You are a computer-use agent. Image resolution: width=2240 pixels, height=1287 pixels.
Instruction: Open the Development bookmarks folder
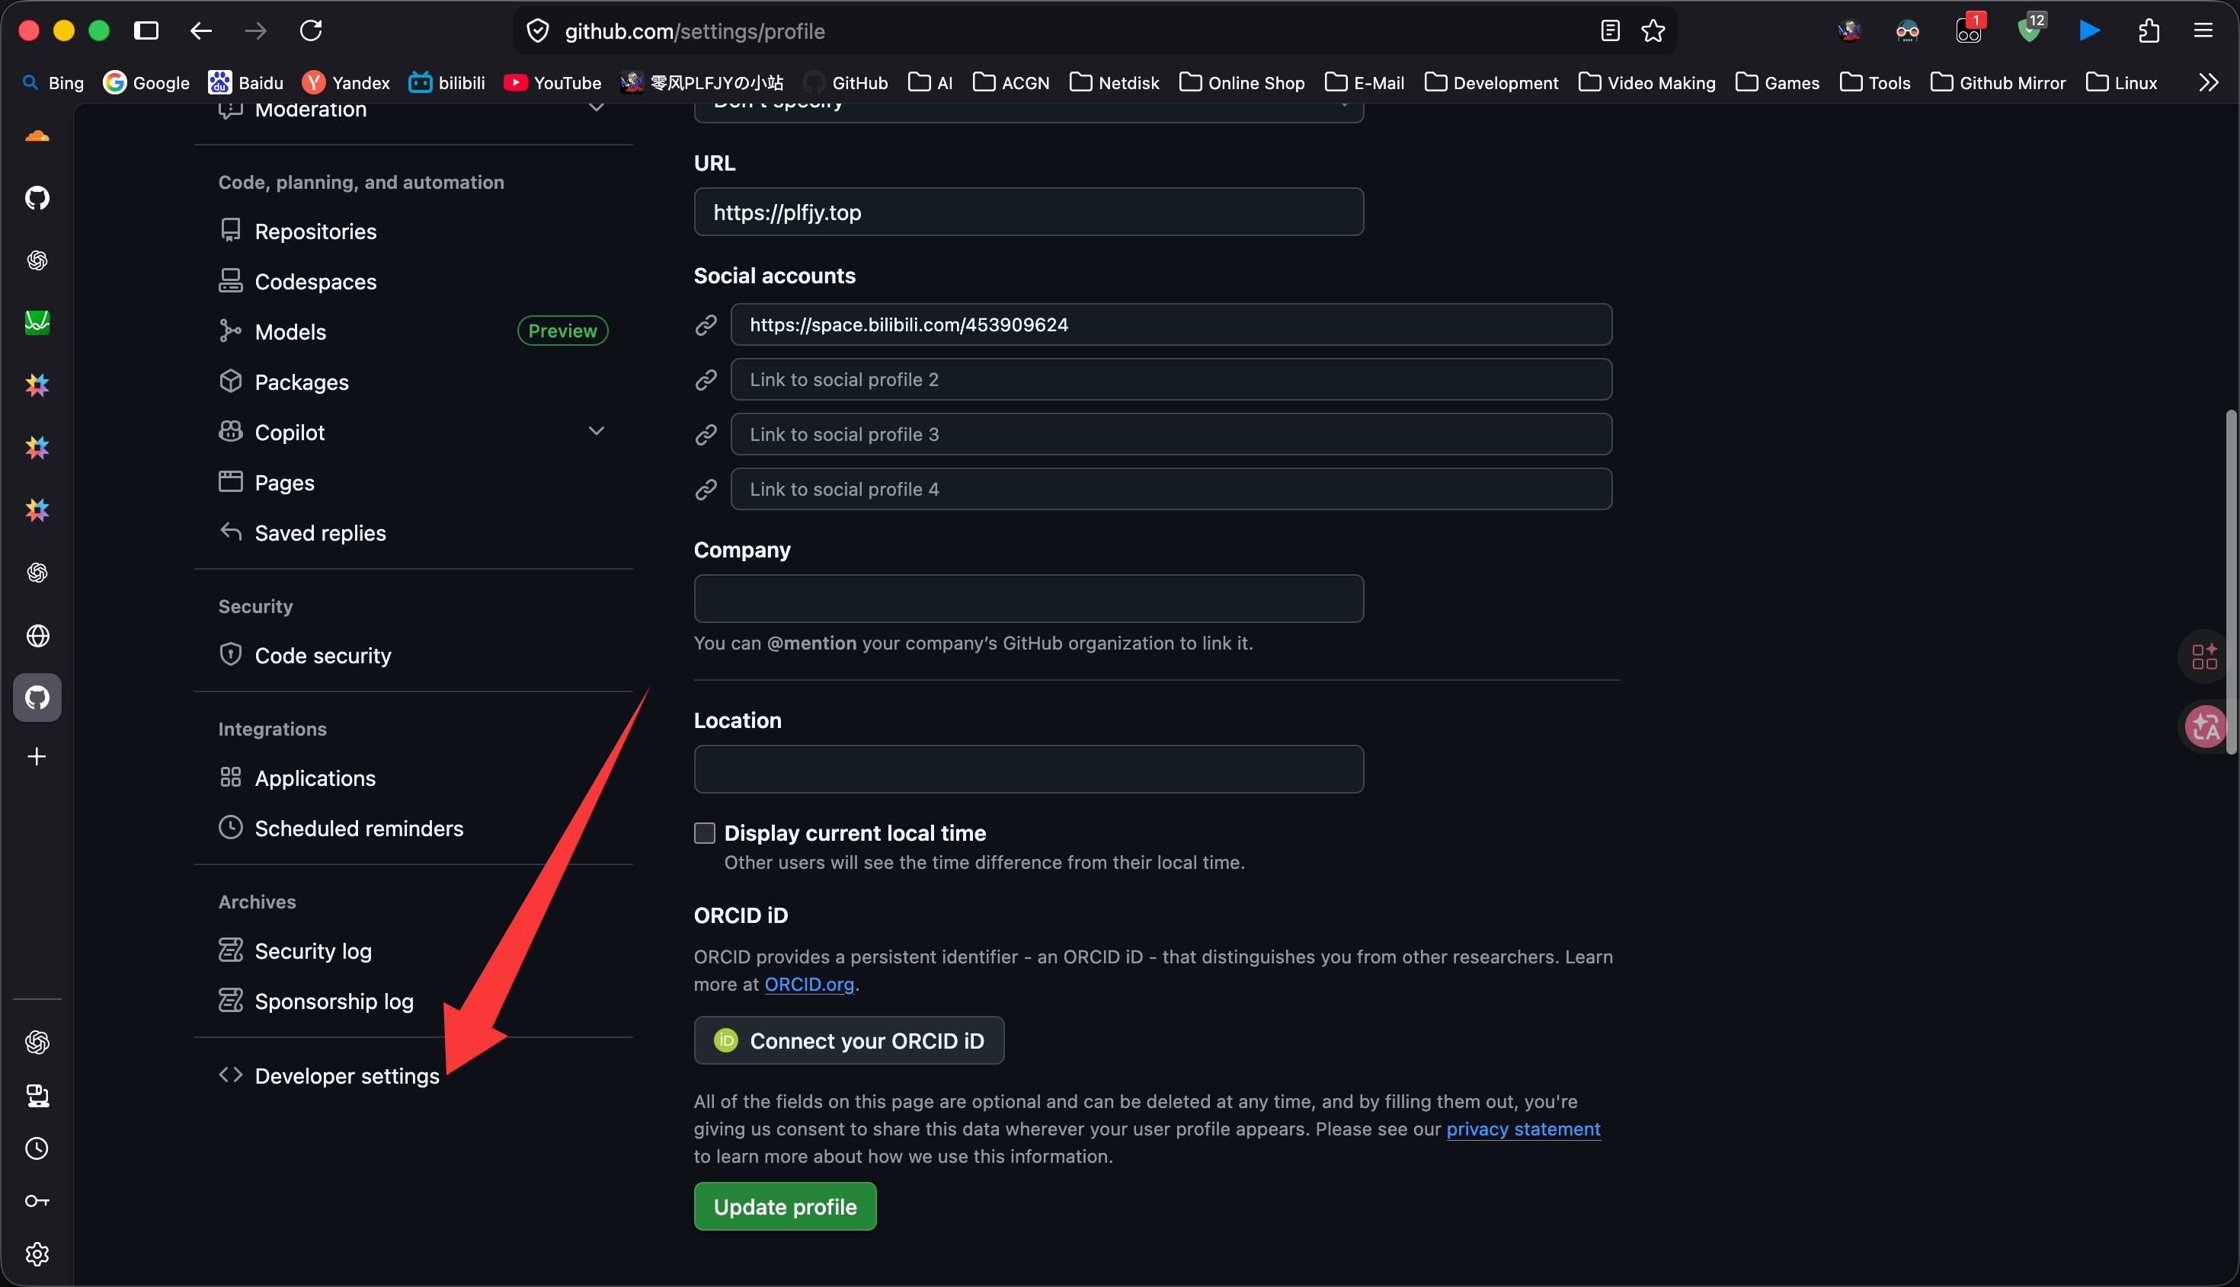tap(1492, 82)
